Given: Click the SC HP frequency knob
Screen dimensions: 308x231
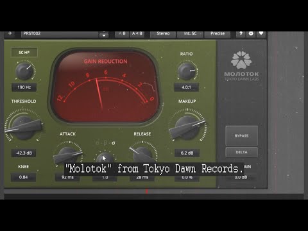Looking at the screenshot, I should [24, 71].
